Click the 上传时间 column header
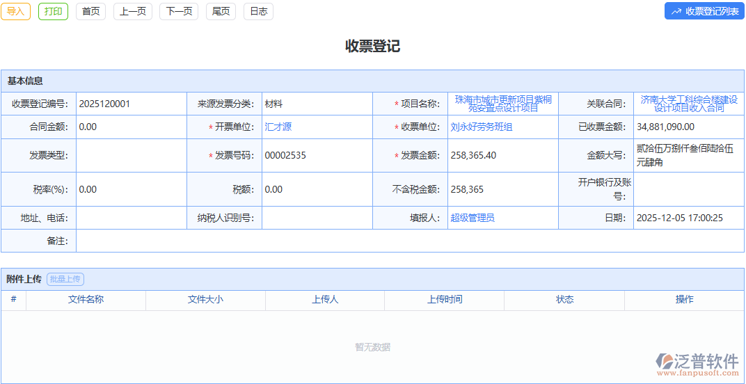This screenshot has width=746, height=384. (x=444, y=300)
